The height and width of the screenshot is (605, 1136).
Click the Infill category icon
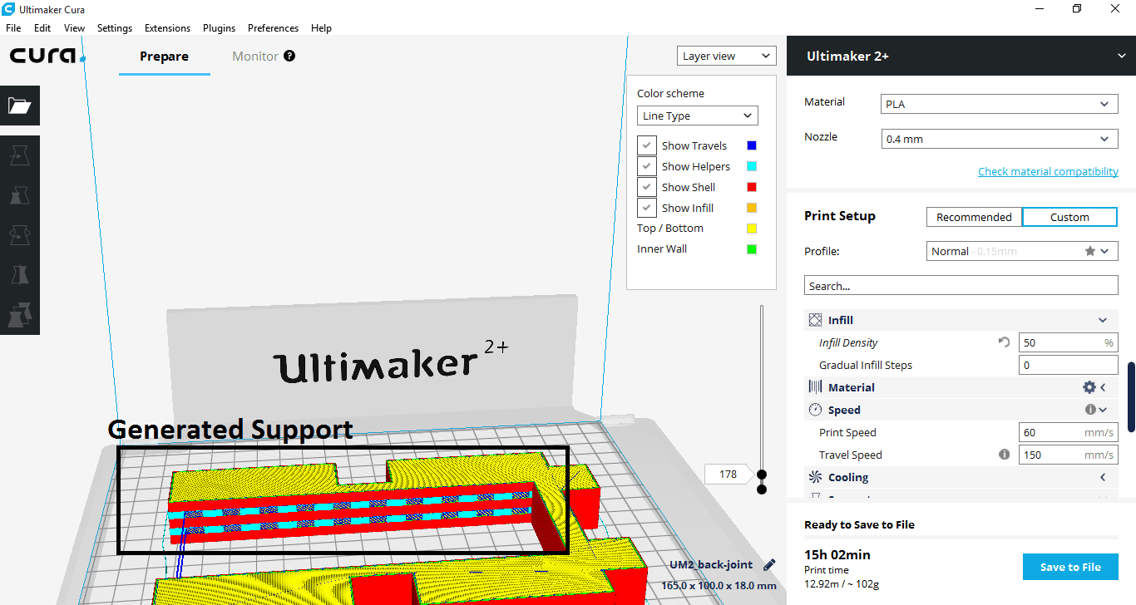click(815, 320)
